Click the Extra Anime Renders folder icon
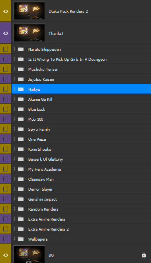151x263 pixels. tap(21, 219)
